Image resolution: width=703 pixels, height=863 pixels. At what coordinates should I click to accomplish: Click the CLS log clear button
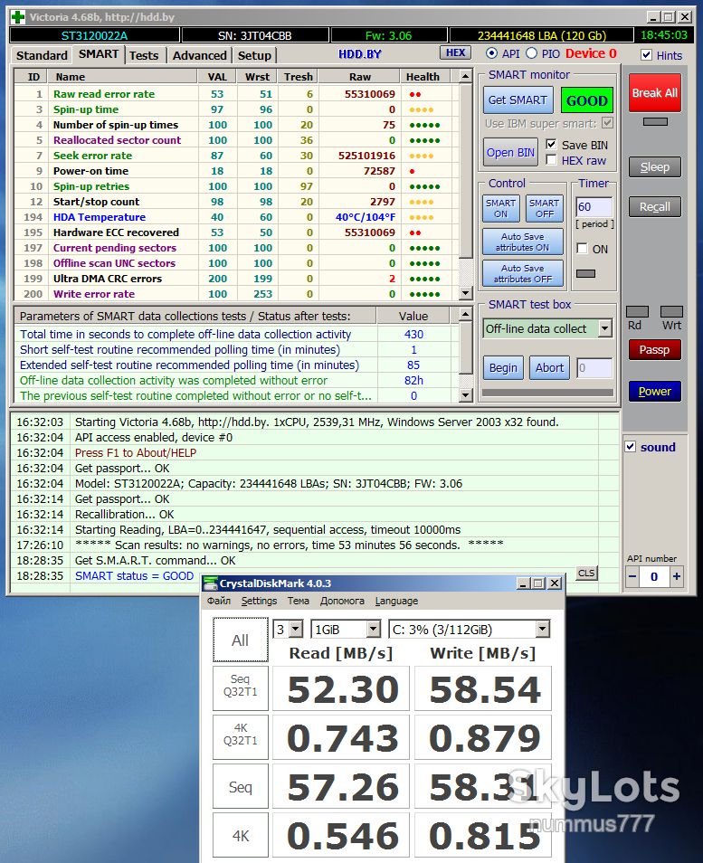(x=586, y=573)
